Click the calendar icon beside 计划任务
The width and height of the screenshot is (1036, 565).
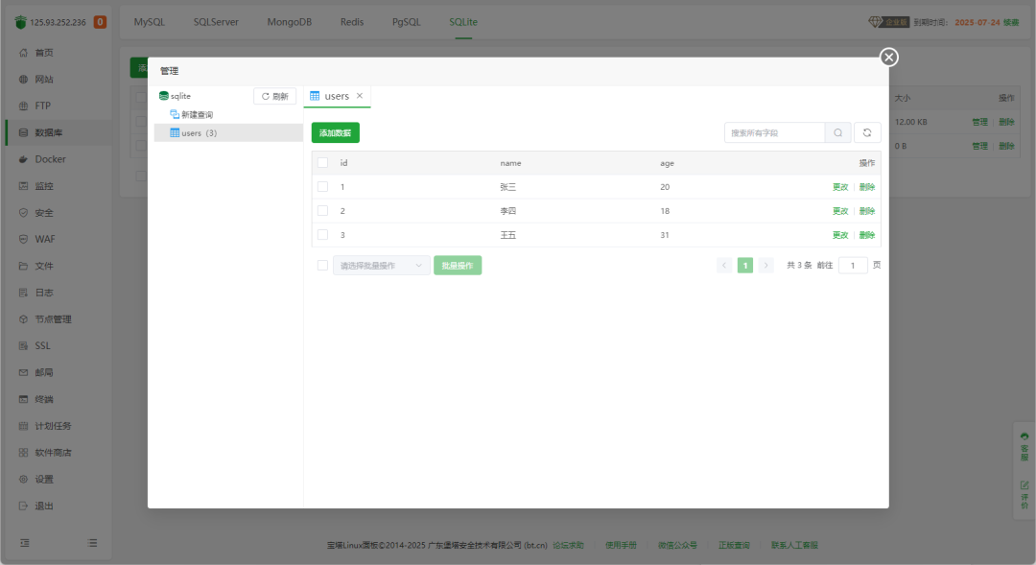(x=23, y=426)
